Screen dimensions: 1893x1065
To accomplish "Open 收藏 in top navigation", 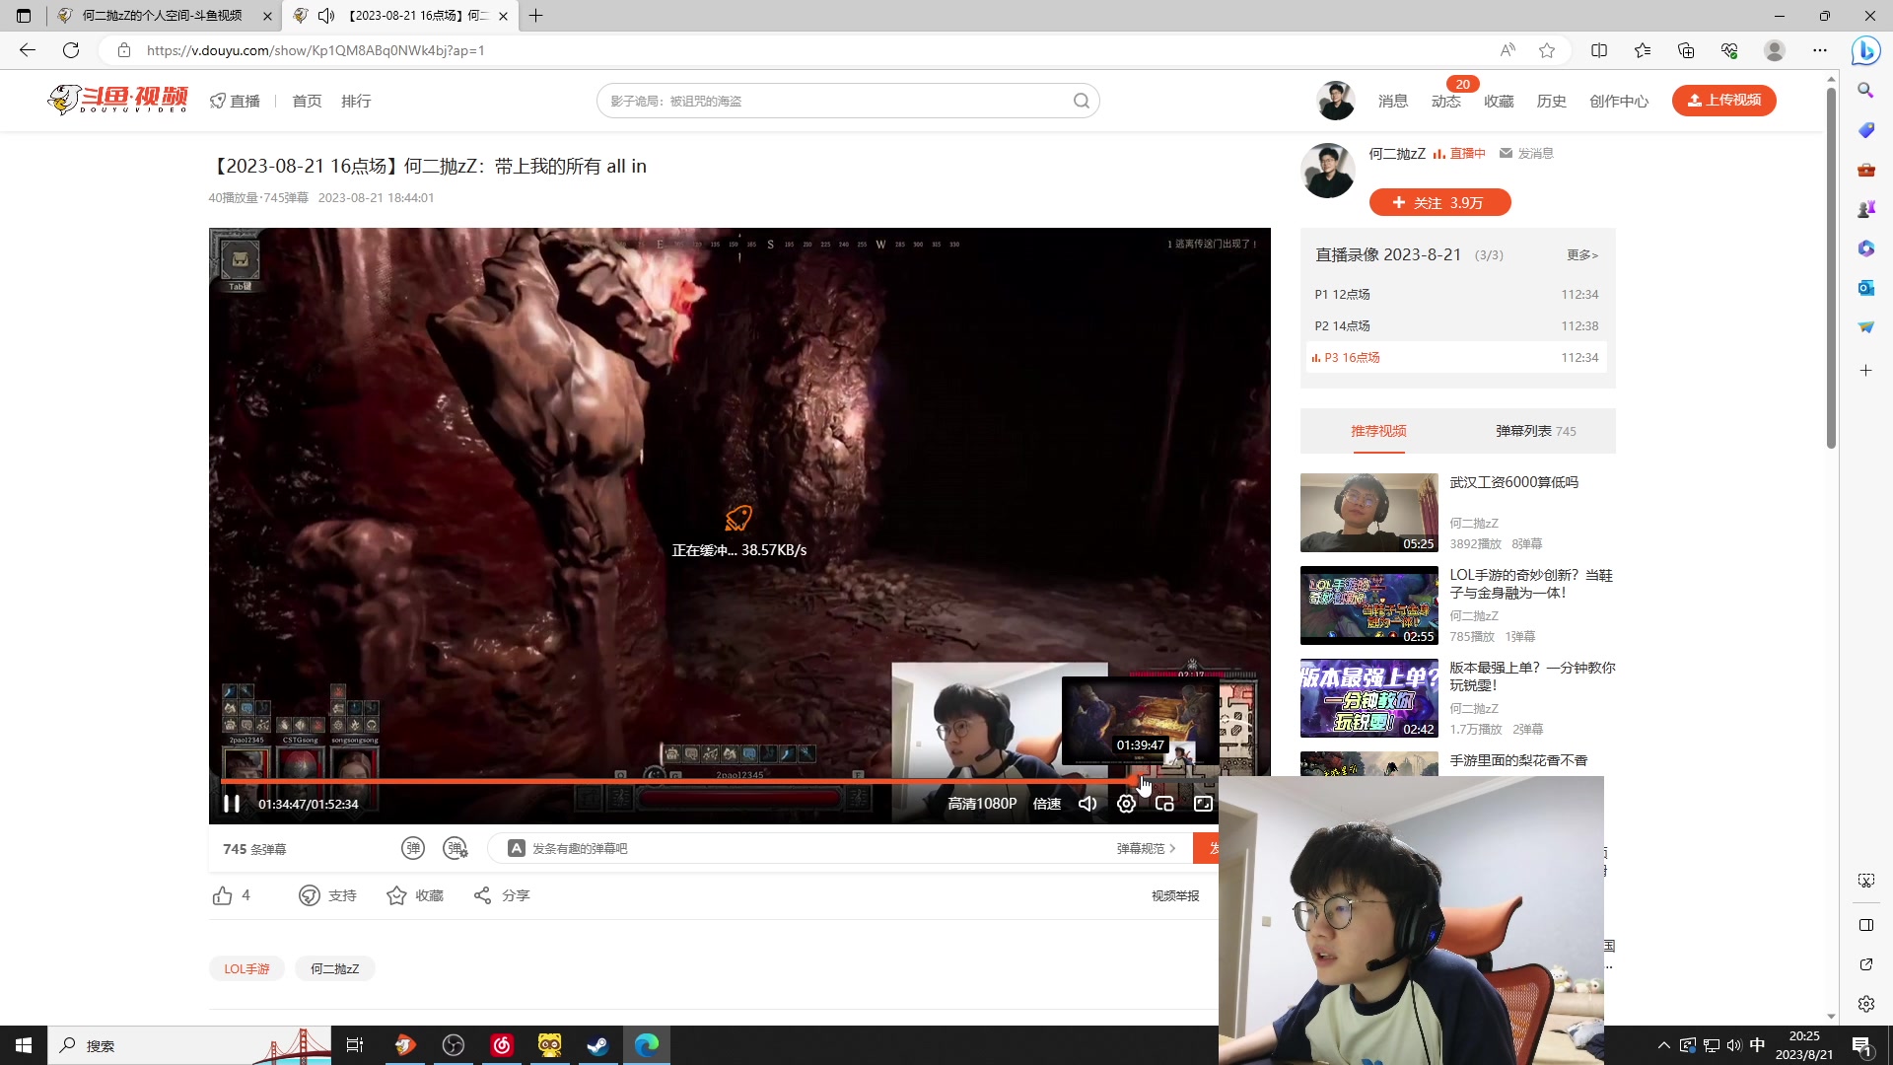I will point(1499,101).
